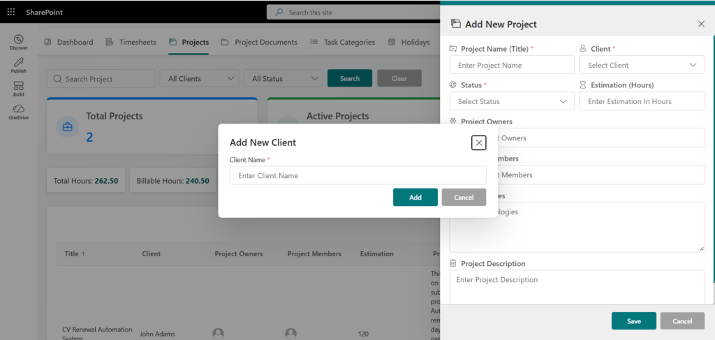Click the Estimation column header
This screenshot has width=715, height=340.
coord(376,254)
